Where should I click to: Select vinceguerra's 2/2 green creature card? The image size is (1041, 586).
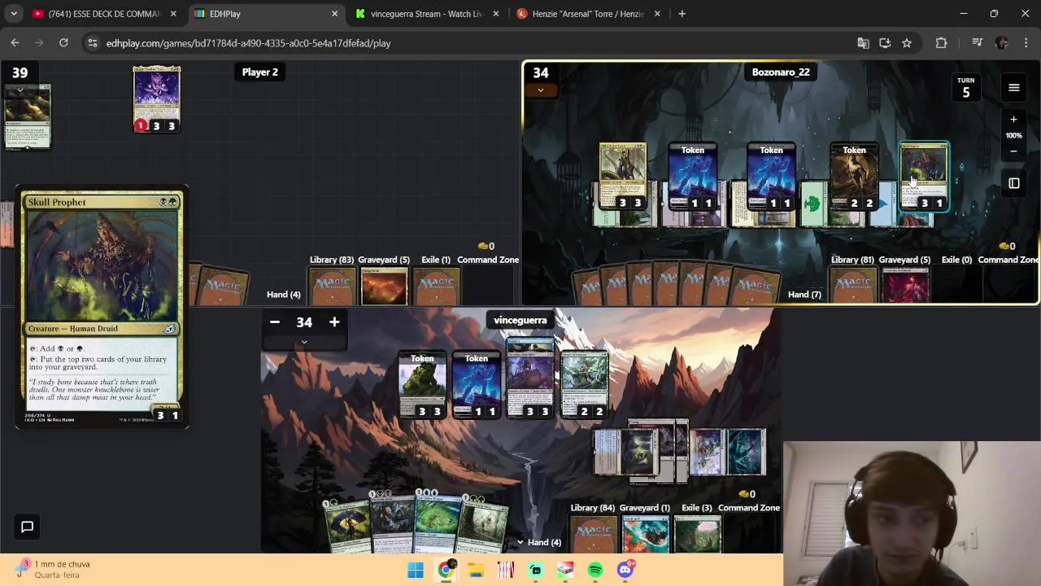(584, 385)
